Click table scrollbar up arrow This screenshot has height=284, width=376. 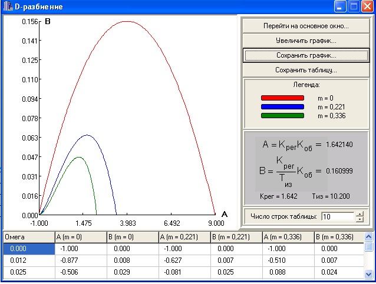[x=368, y=237]
